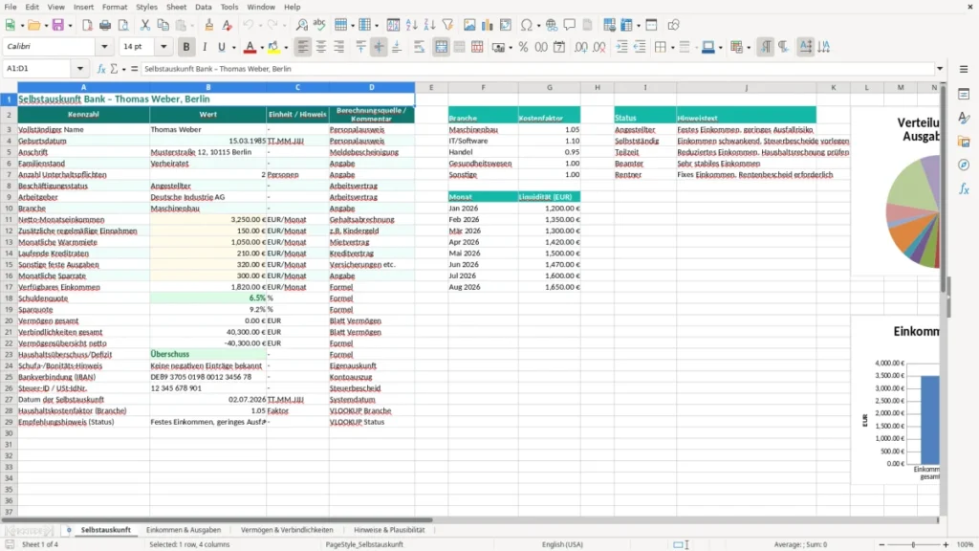Select cell with Netto-Monatseinkommen label
This screenshot has height=551, width=979.
coord(84,220)
